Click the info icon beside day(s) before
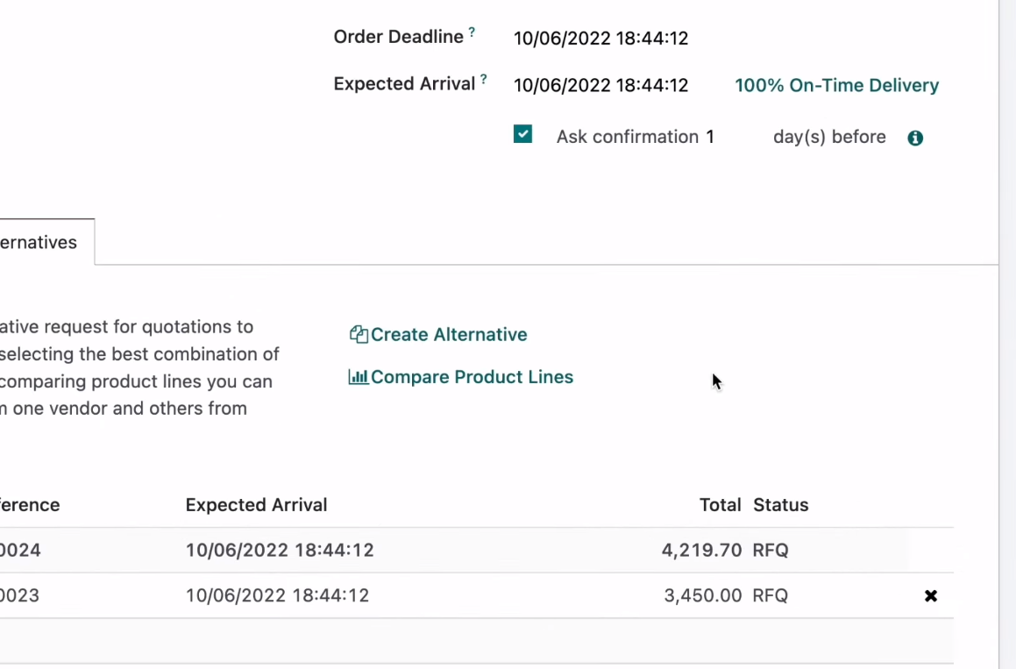 [x=915, y=138]
